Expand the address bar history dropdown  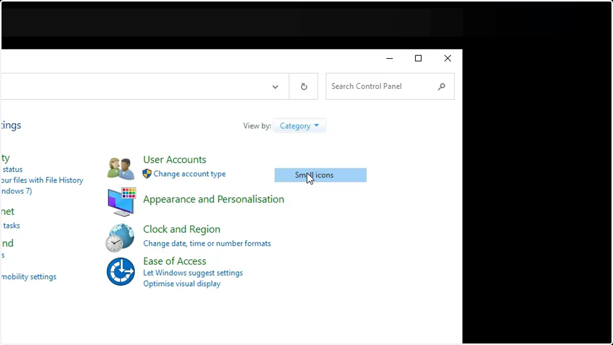click(275, 87)
